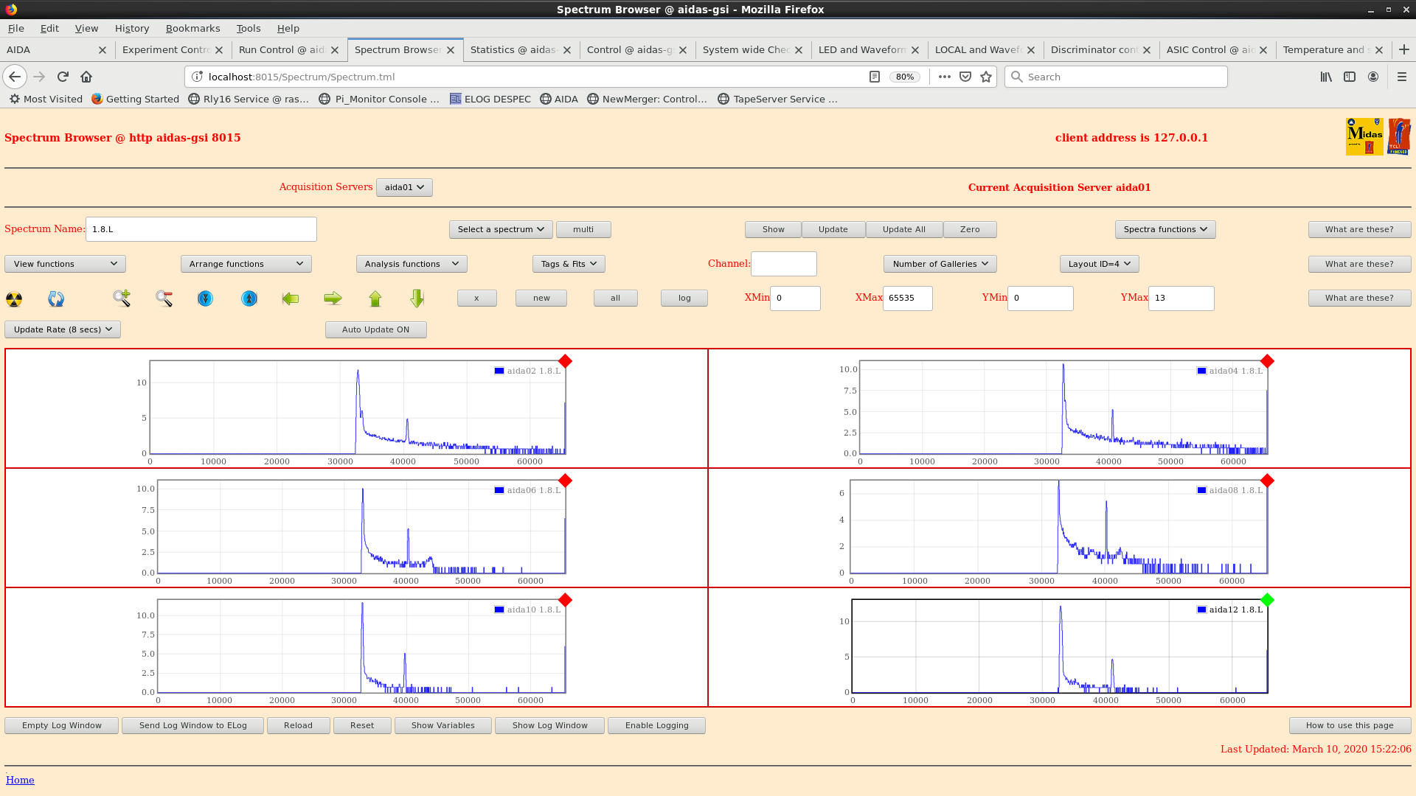The image size is (1416, 796).
Task: Click the yellow radiation hazard icon
Action: 14,298
